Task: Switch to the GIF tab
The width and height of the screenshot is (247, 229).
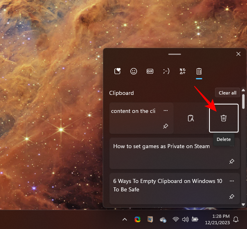Action: pyautogui.click(x=150, y=71)
